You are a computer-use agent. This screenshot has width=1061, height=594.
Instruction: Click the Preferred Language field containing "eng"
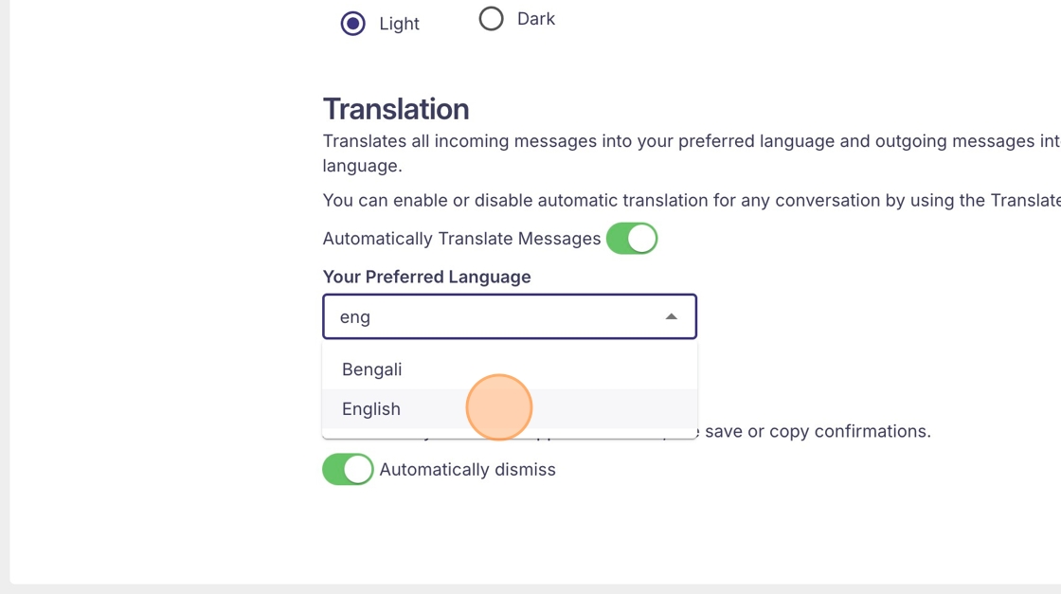493,316
